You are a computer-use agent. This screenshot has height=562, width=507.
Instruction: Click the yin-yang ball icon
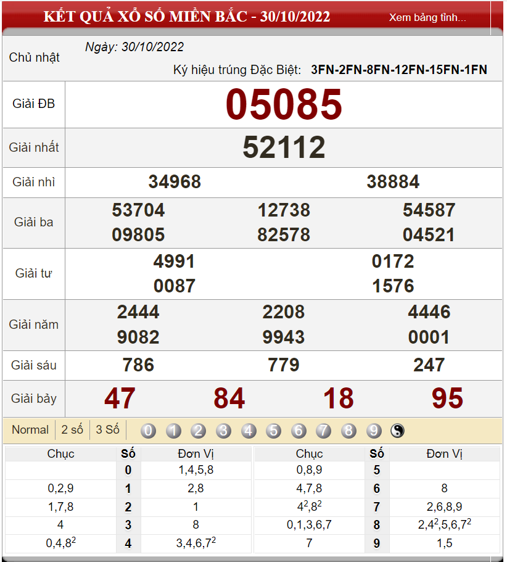[x=397, y=431]
